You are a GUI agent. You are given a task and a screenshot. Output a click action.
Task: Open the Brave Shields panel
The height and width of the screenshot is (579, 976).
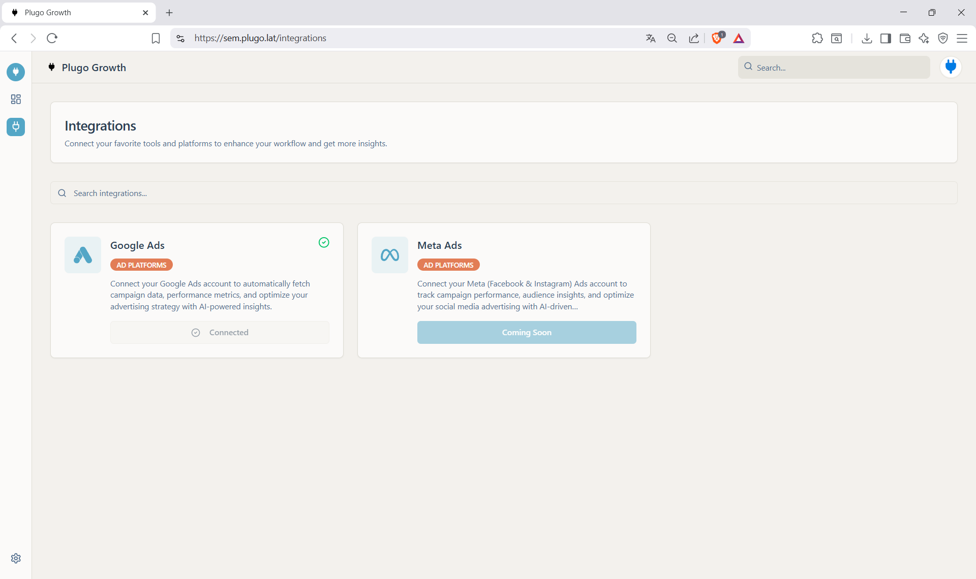pyautogui.click(x=717, y=38)
